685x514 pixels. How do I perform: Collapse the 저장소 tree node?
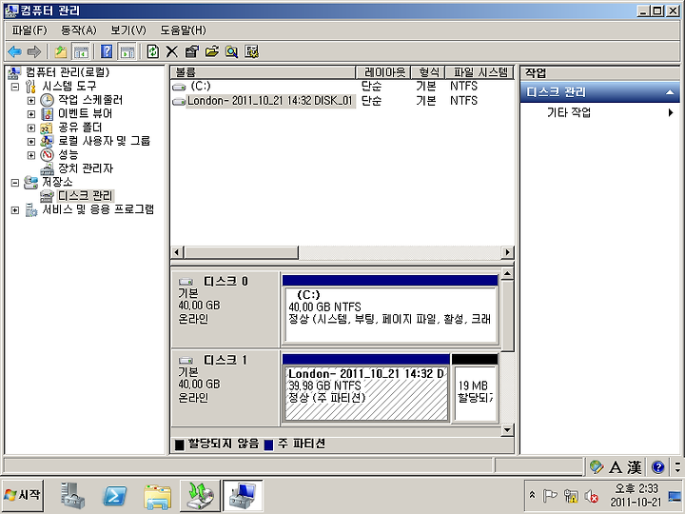[x=15, y=183]
